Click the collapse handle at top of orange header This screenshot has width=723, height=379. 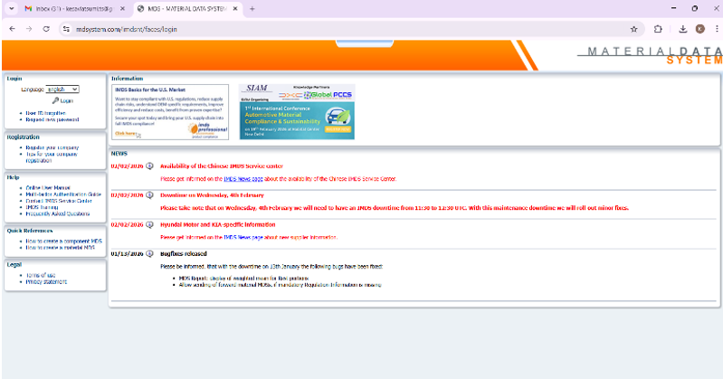point(365,43)
